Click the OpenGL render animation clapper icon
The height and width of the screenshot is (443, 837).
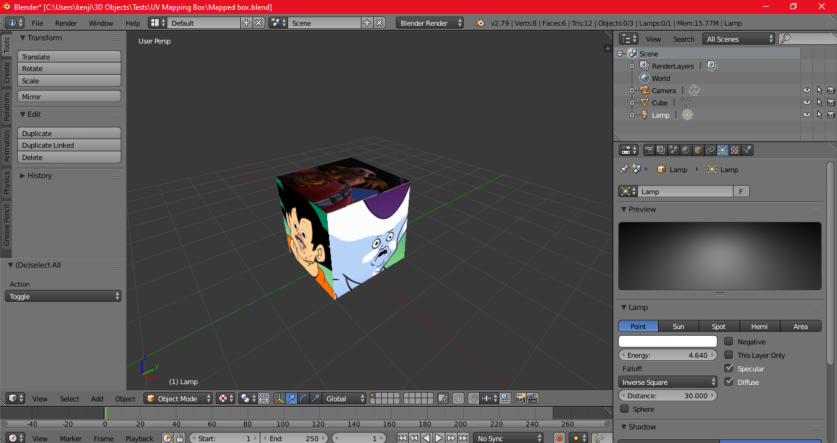click(532, 398)
